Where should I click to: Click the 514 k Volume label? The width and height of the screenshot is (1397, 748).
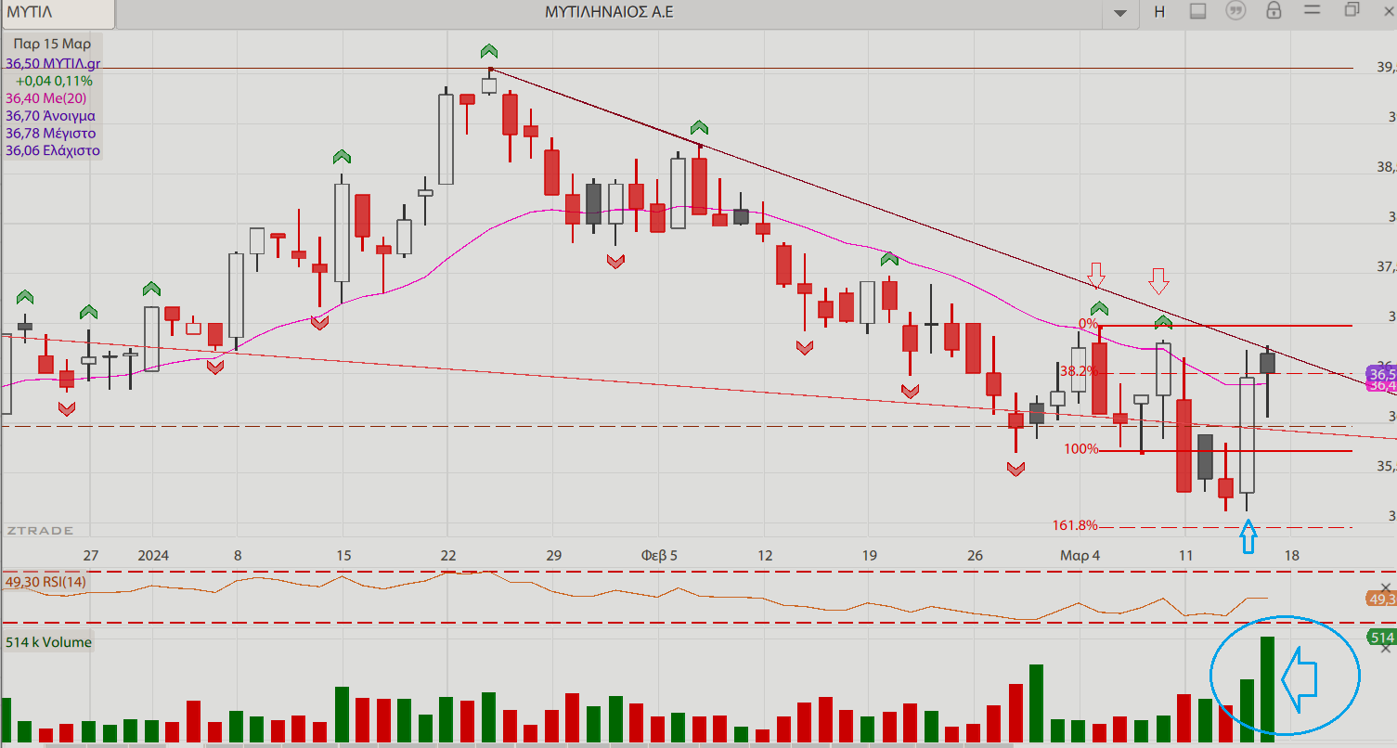[48, 642]
